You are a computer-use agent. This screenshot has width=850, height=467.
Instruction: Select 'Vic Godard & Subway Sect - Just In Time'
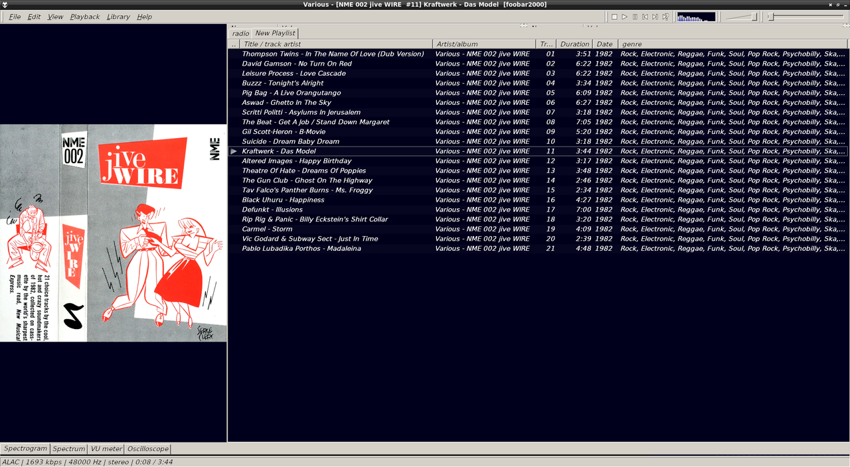coord(310,239)
